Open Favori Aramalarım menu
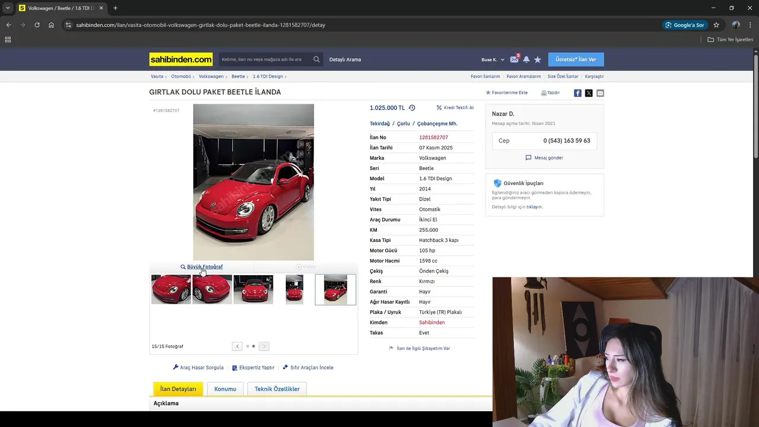759x427 pixels. pyautogui.click(x=524, y=77)
